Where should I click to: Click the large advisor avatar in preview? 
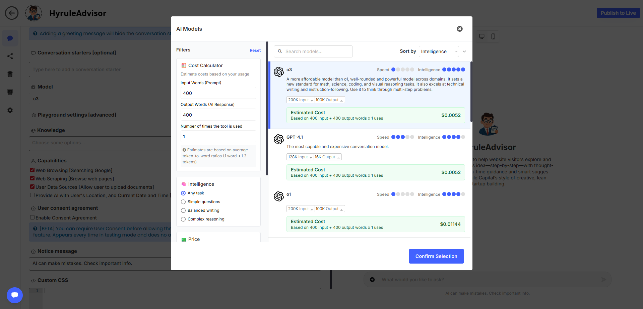[488, 124]
